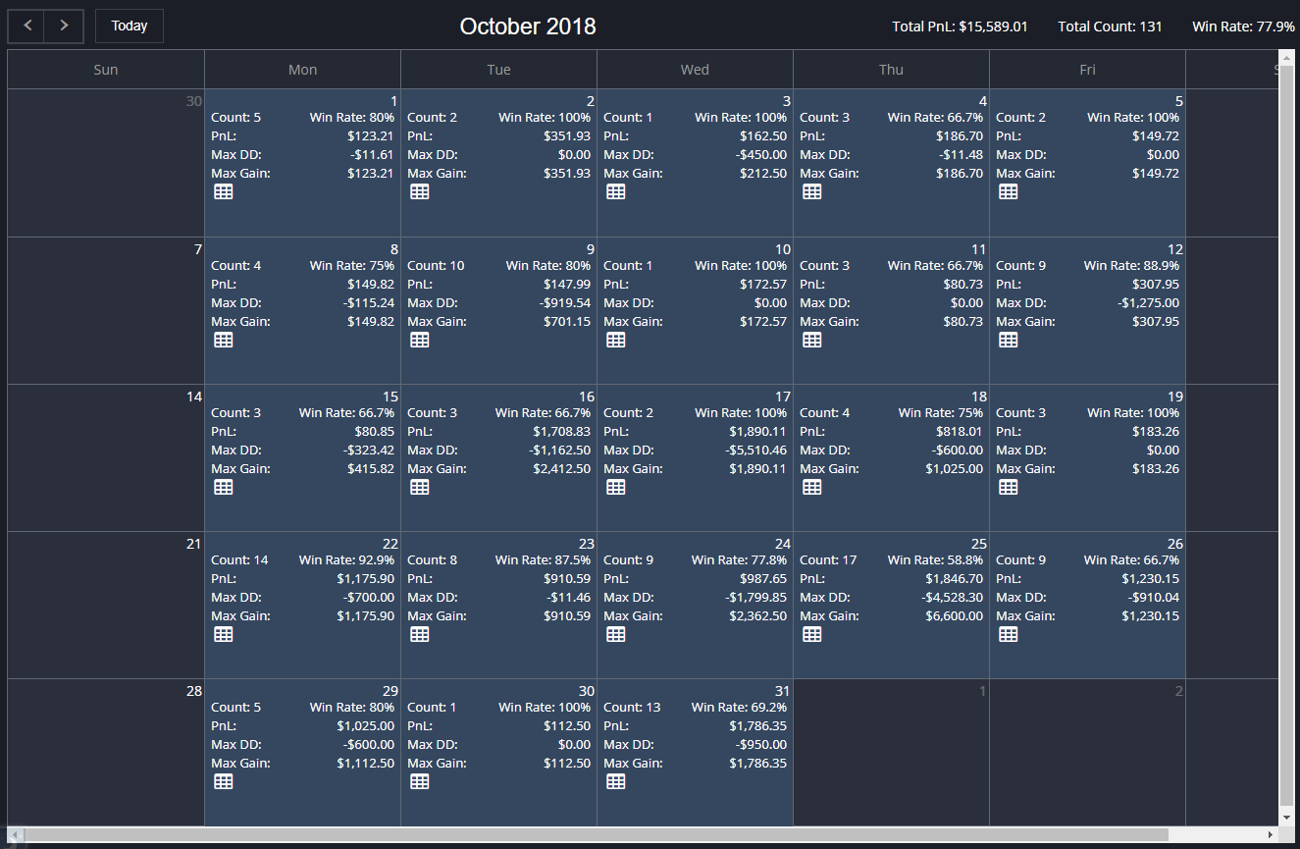This screenshot has height=849, width=1300.
Task: Open trade table icon for October 18
Action: [812, 487]
